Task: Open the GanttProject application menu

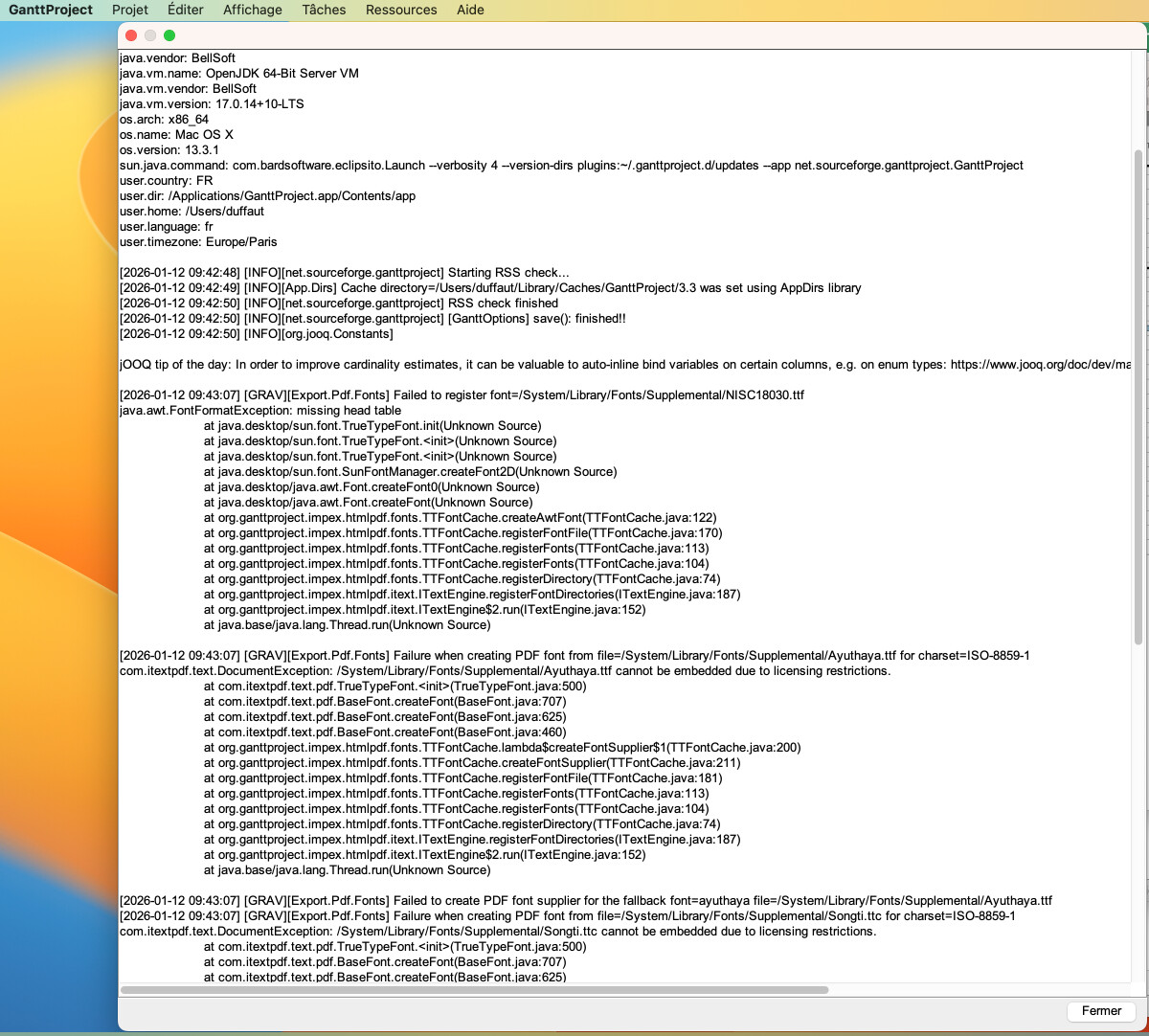Action: (51, 10)
